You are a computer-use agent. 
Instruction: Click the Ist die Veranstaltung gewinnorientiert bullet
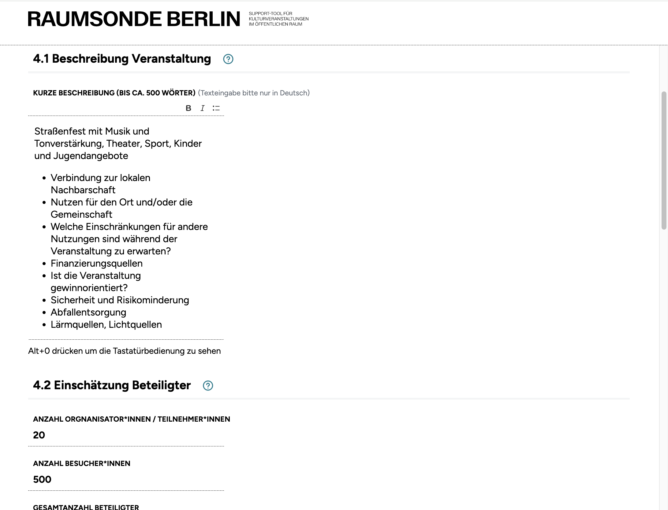coord(95,282)
